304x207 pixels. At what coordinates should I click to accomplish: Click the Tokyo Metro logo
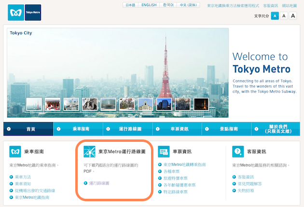pos(25,13)
